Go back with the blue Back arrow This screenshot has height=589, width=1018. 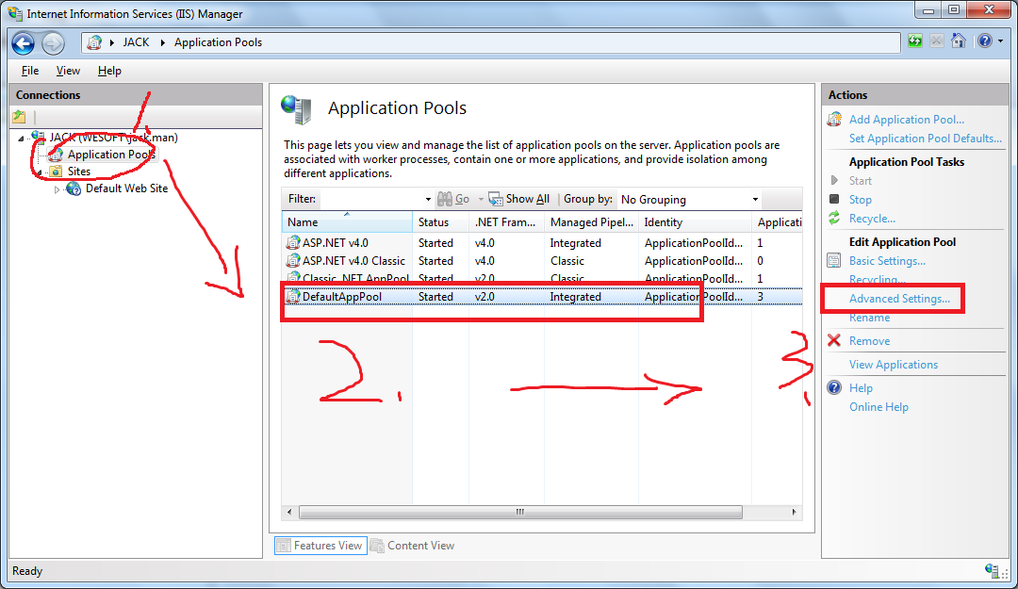point(23,42)
